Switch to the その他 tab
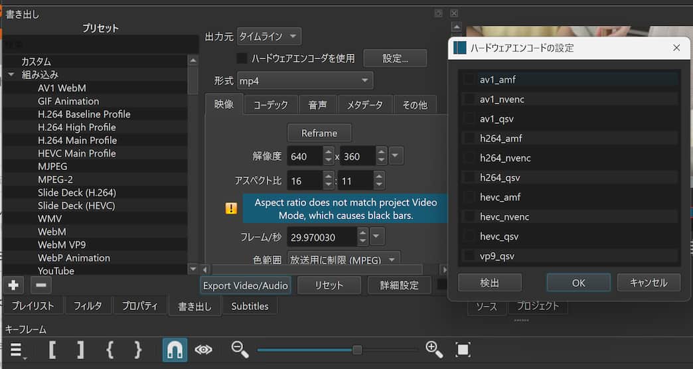 point(415,105)
